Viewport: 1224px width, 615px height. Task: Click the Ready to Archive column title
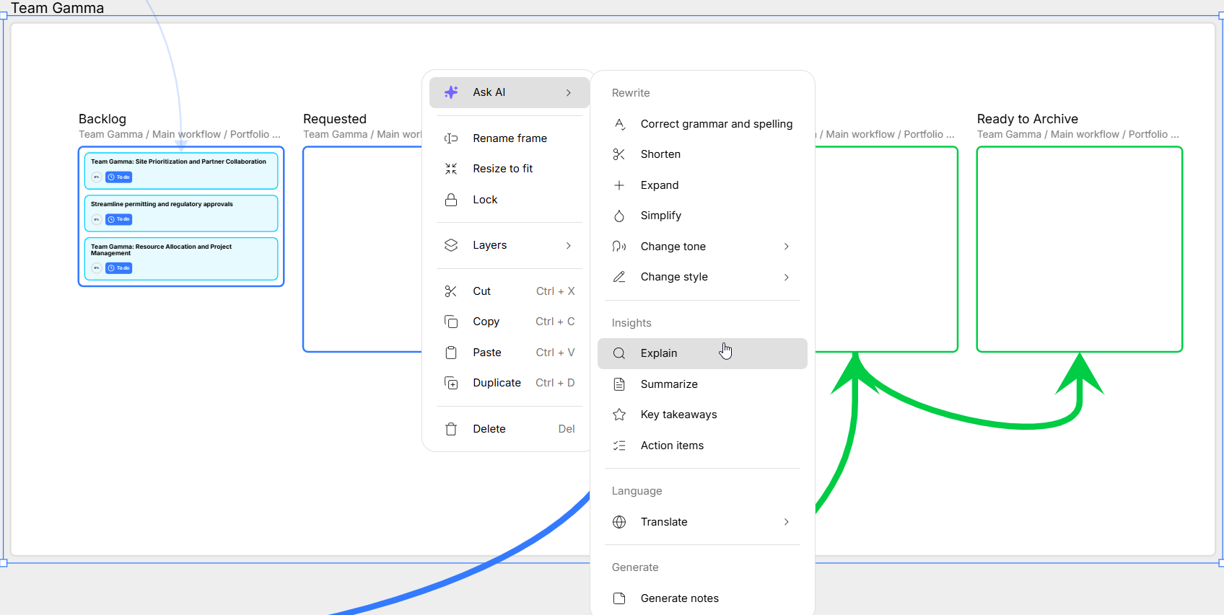1027,119
